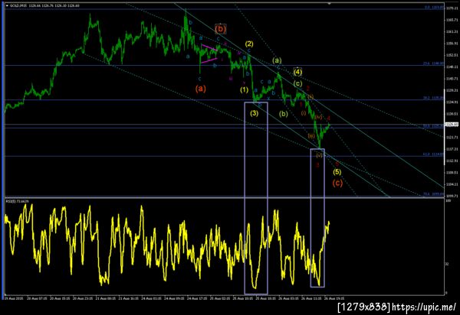Select the boxed orange (b) wave label

220,28
